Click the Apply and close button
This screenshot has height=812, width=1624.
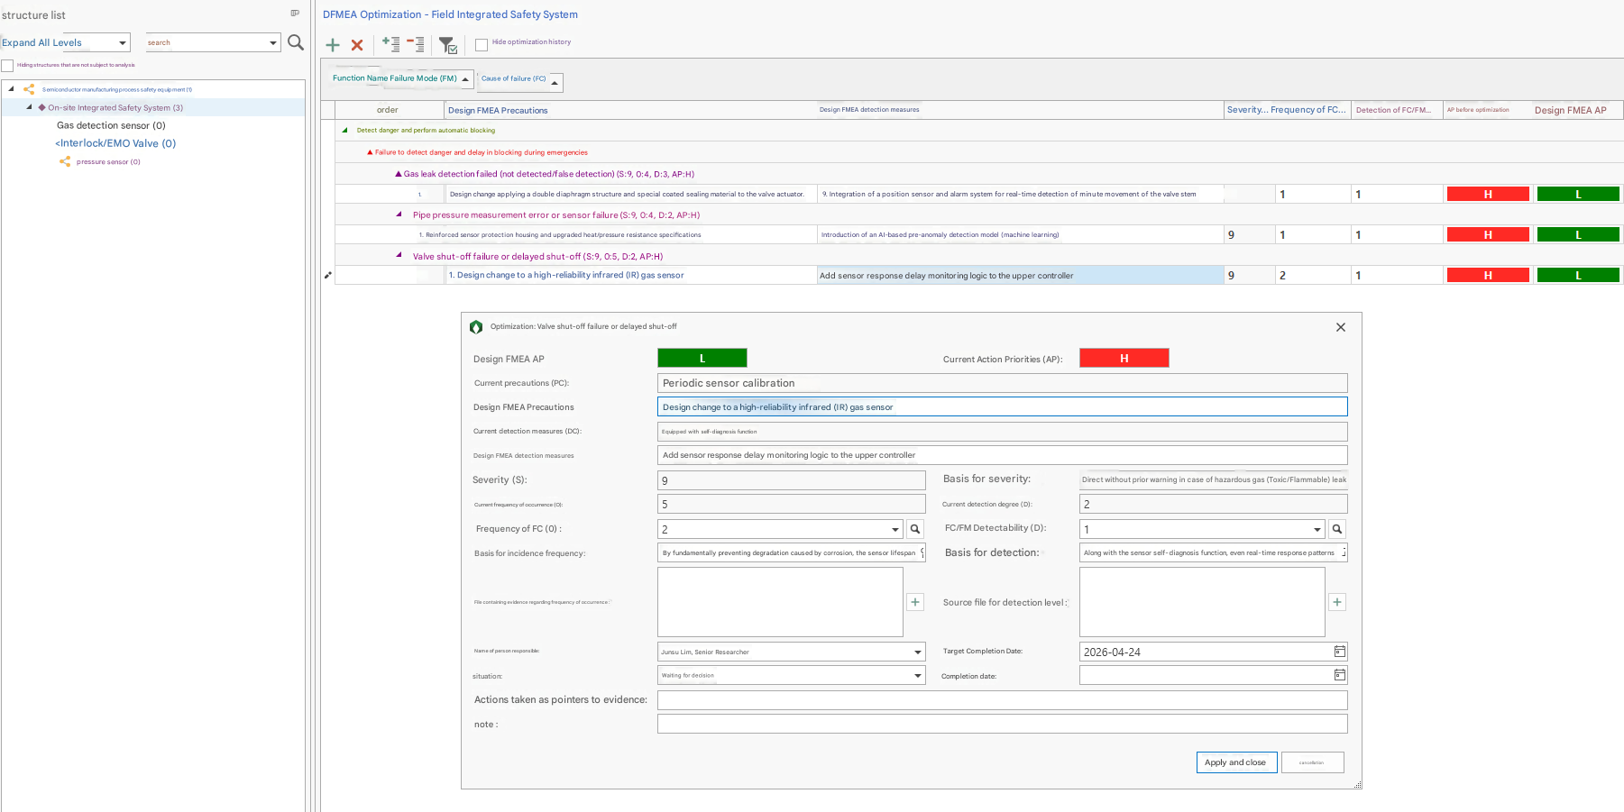click(1236, 762)
